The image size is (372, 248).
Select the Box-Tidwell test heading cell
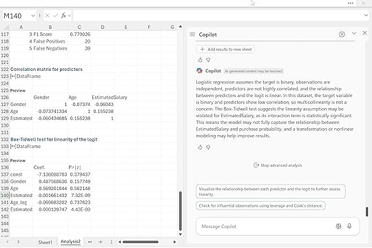[x=54, y=139]
